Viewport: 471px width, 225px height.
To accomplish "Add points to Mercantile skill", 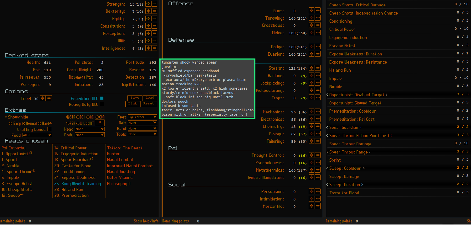I will tap(312, 206).
